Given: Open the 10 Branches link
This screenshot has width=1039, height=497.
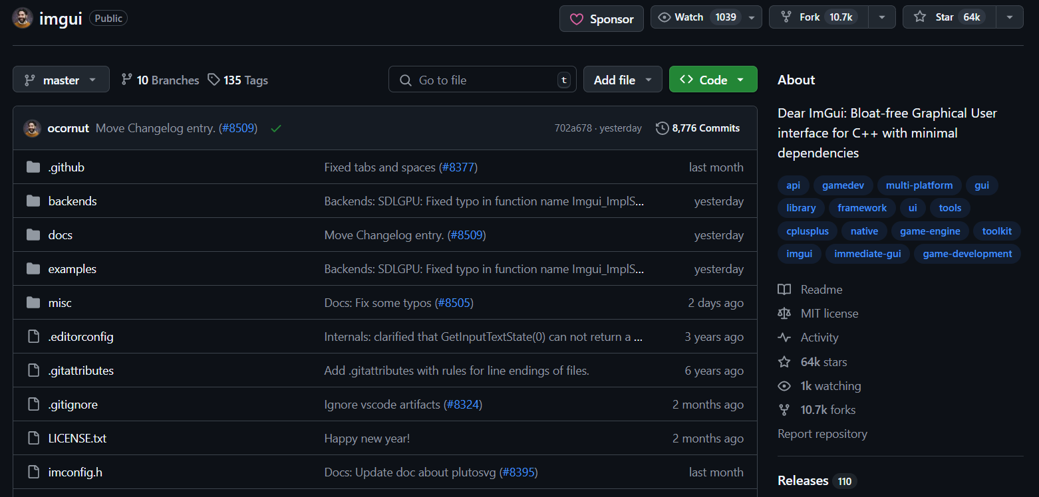Looking at the screenshot, I should point(160,80).
